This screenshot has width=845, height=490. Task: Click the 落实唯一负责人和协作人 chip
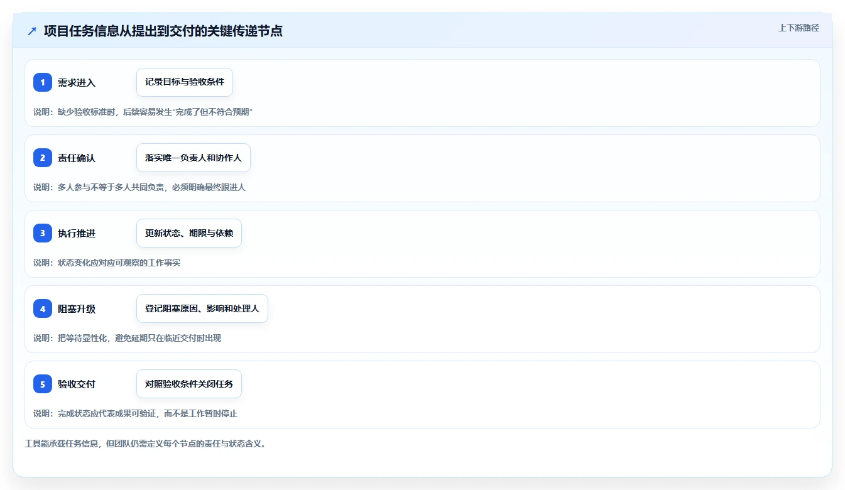click(194, 158)
